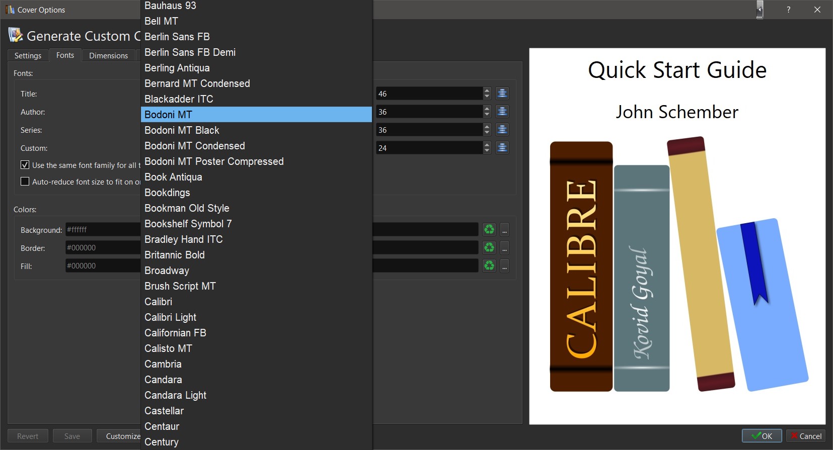The image size is (833, 450).
Task: Select Castellar font
Action: (256, 411)
